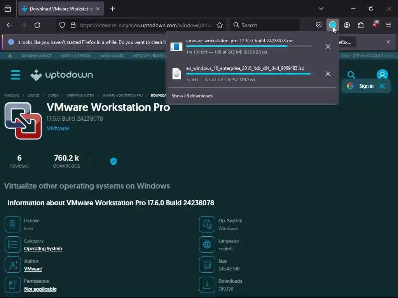Image resolution: width=398 pixels, height=298 pixels.
Task: Open Firefox View icon in tab bar
Action: (x=8, y=9)
